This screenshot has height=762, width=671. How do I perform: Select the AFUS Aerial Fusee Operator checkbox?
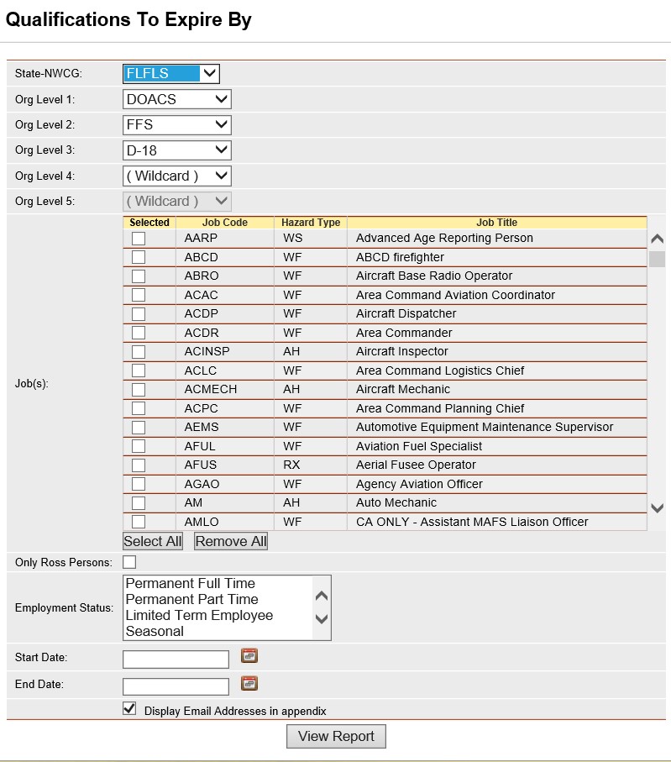point(139,465)
